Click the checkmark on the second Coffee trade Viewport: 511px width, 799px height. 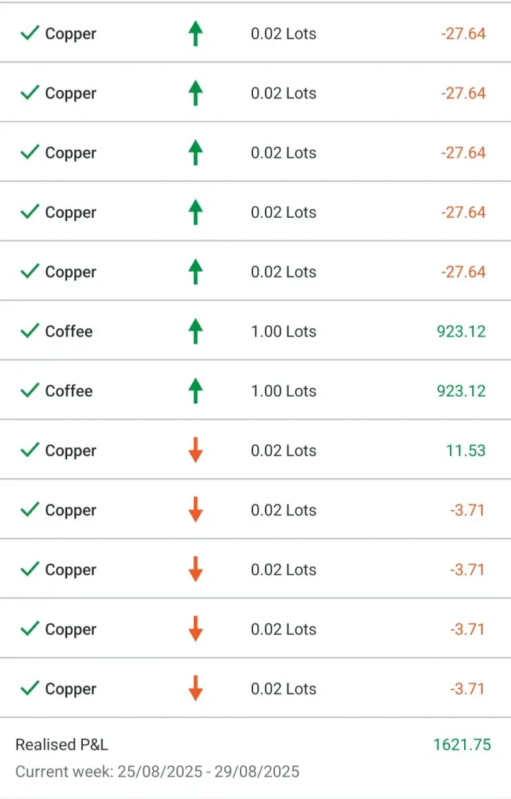[30, 391]
